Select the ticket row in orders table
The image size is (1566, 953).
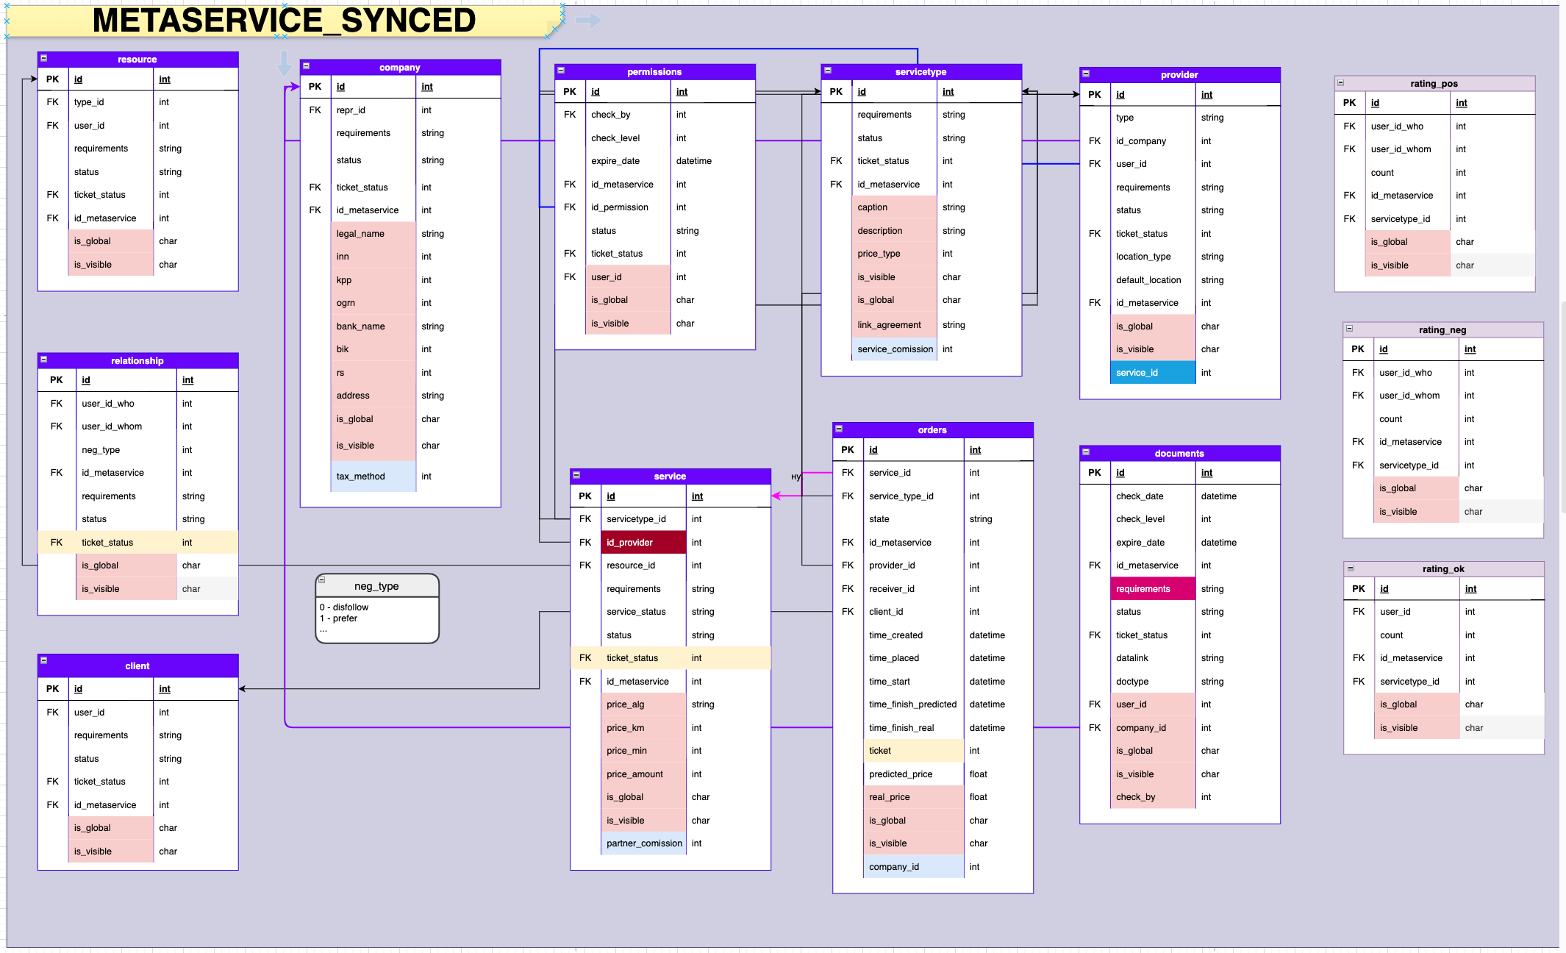tap(913, 751)
